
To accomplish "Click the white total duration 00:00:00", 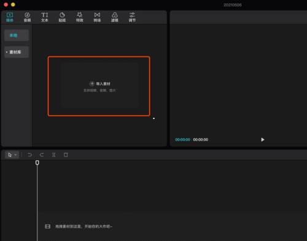I will 201,140.
